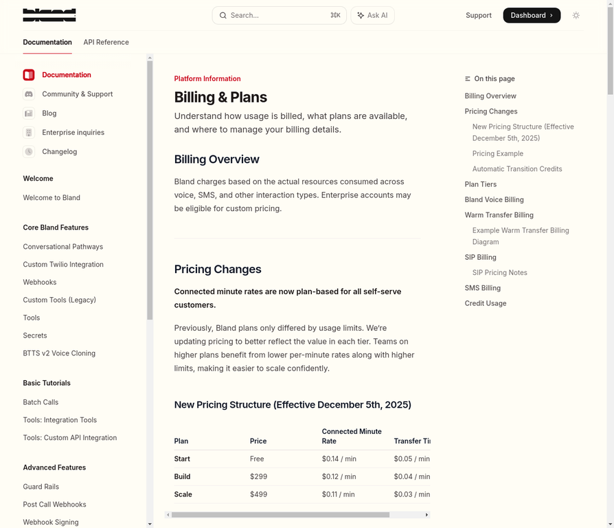This screenshot has height=528, width=614.
Task: Open Conversational Pathways in sidebar
Action: pos(63,247)
